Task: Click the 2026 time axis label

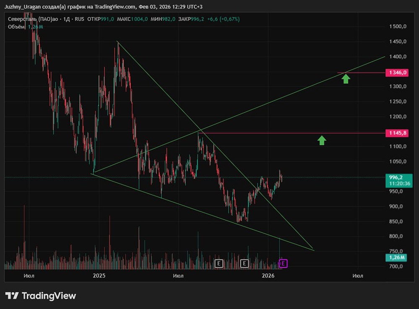Action: (268, 275)
